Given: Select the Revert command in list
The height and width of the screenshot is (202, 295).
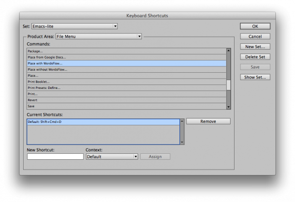Looking at the screenshot, I should tap(126, 100).
